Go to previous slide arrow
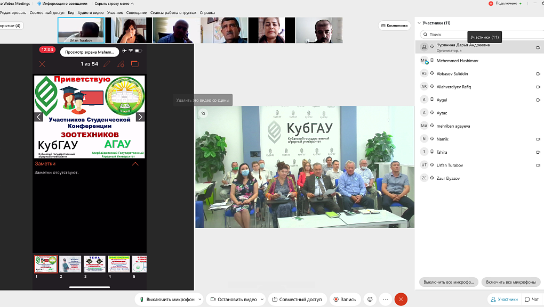 (39, 117)
